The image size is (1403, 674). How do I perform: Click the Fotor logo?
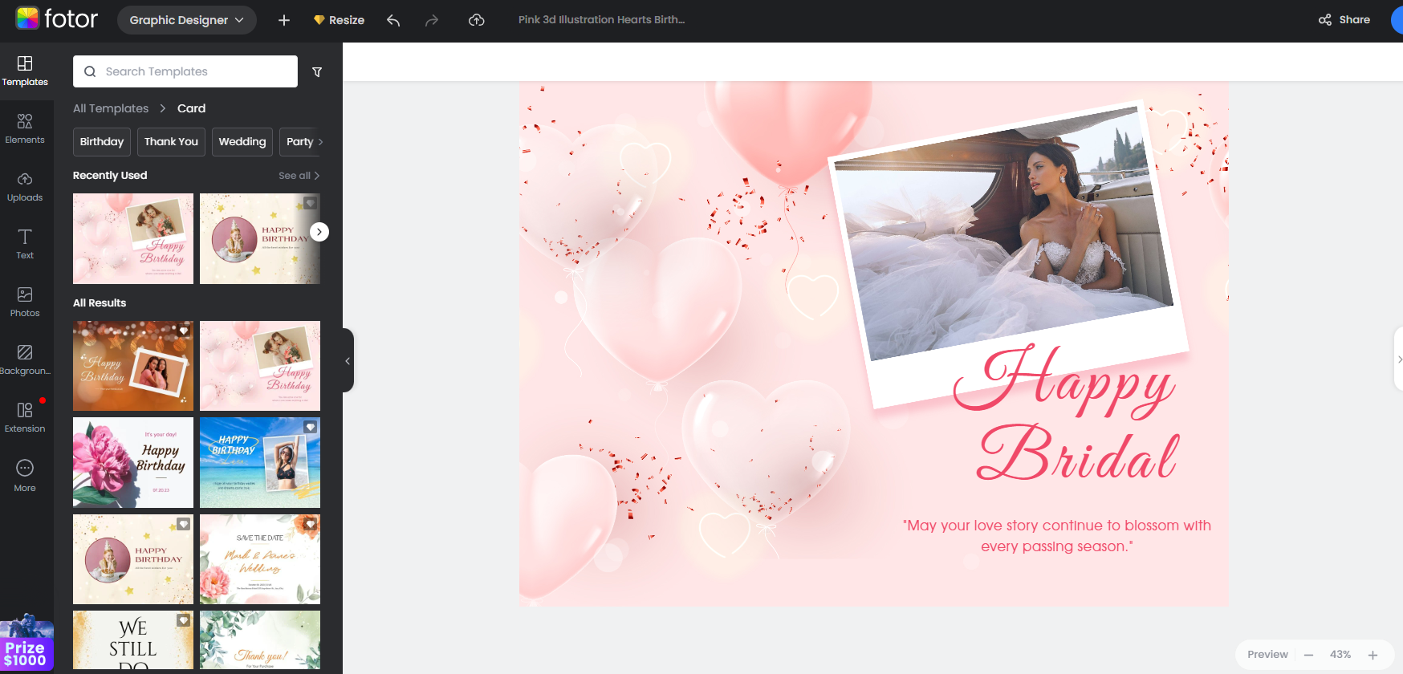pyautogui.click(x=57, y=19)
